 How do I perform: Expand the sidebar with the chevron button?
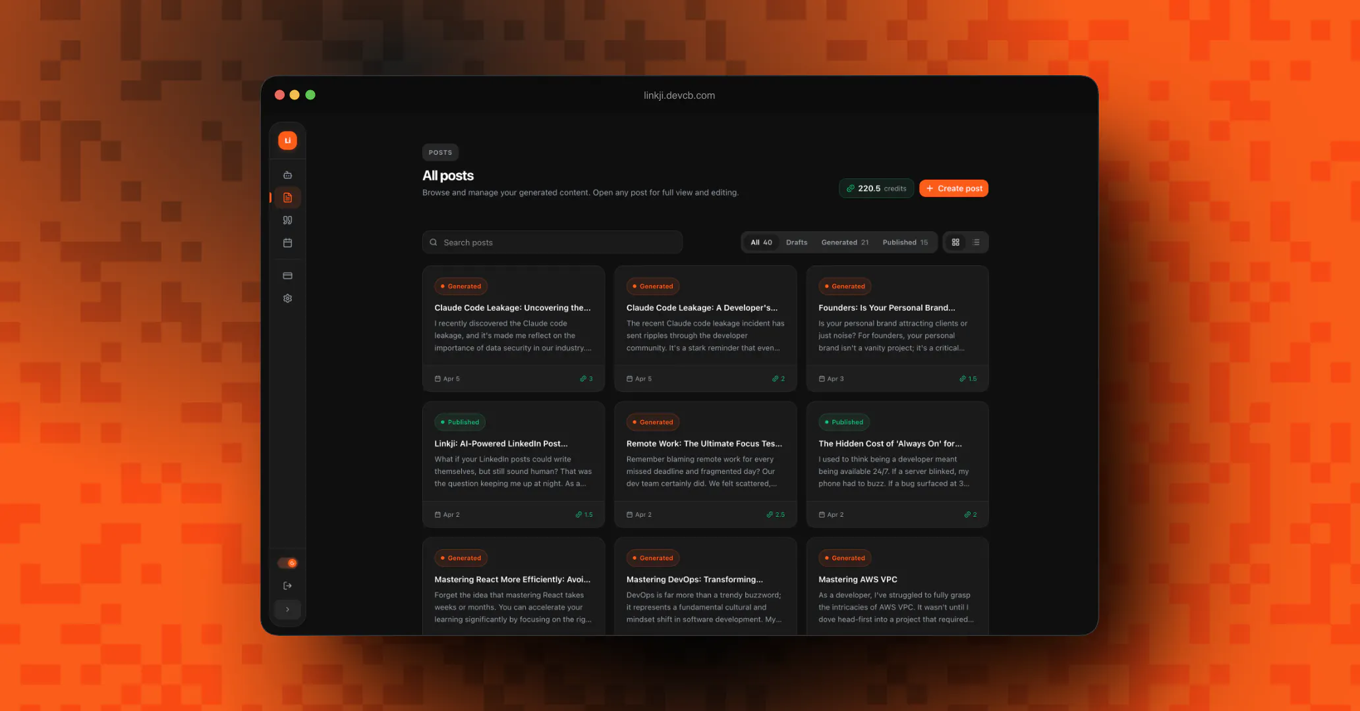click(x=287, y=610)
